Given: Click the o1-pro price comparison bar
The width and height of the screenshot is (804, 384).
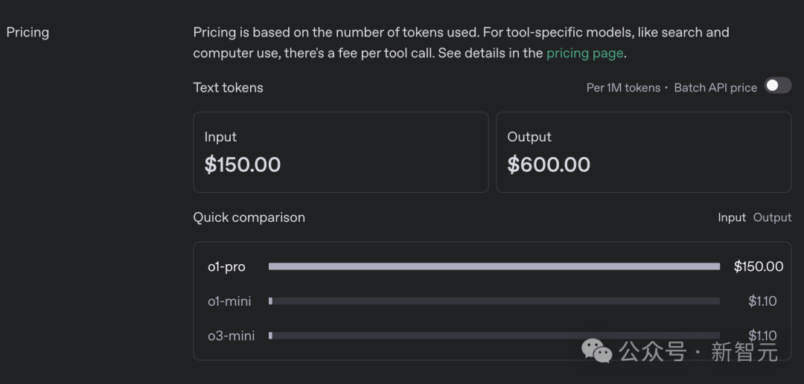Looking at the screenshot, I should 494,266.
